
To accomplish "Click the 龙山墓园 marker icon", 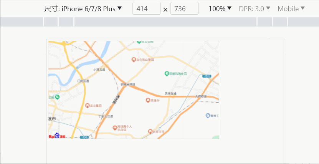I will tap(87, 105).
